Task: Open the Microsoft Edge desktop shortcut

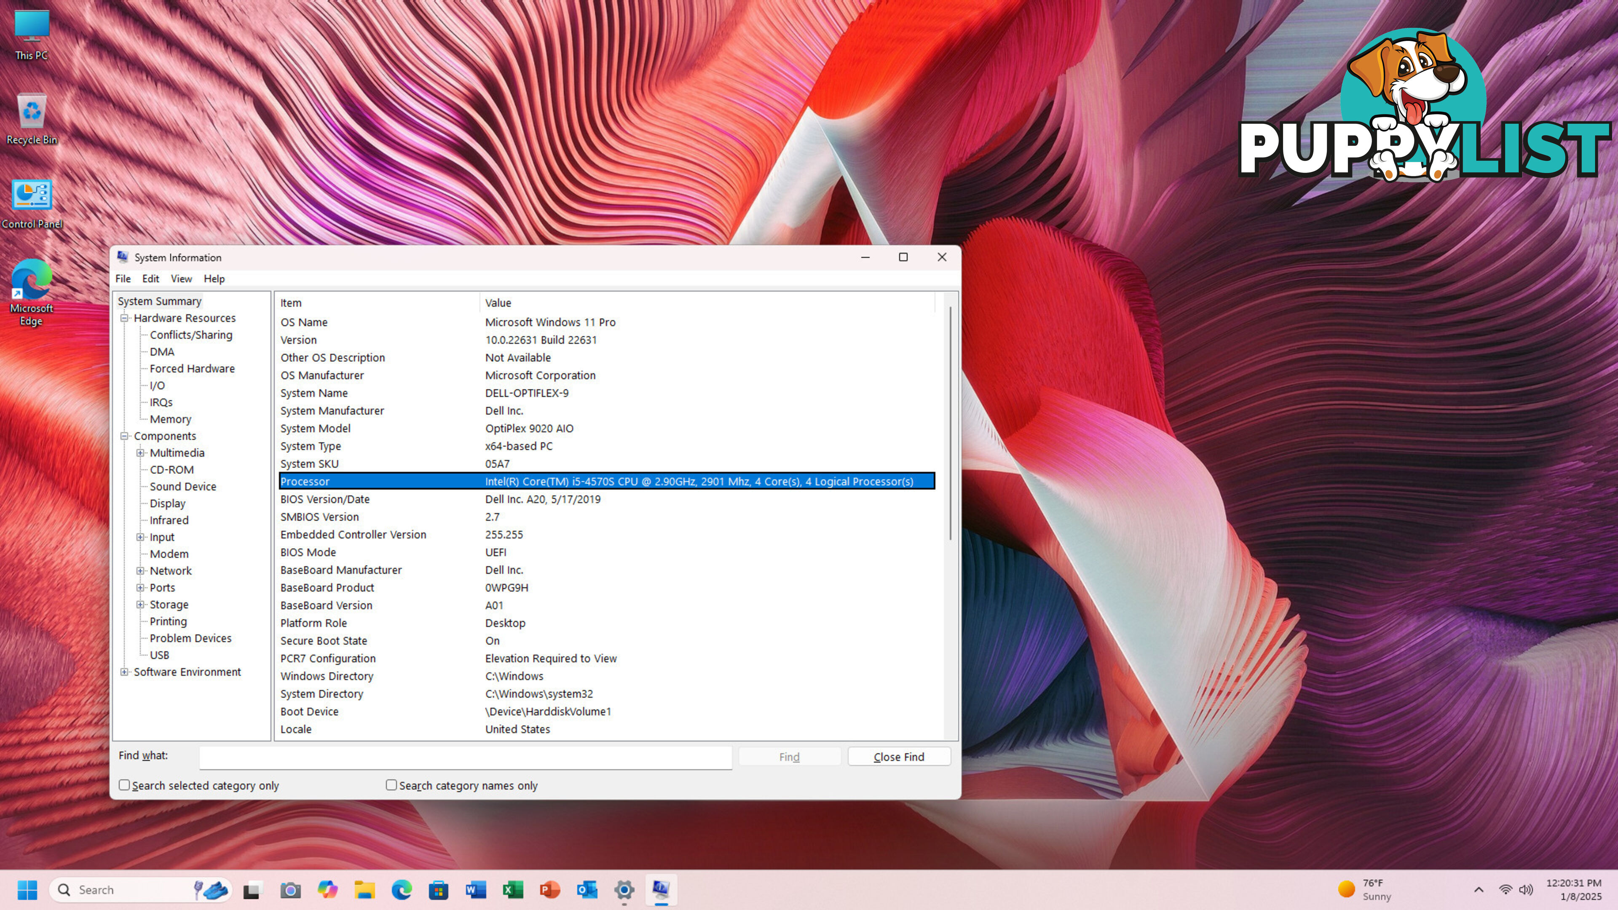Action: [32, 293]
